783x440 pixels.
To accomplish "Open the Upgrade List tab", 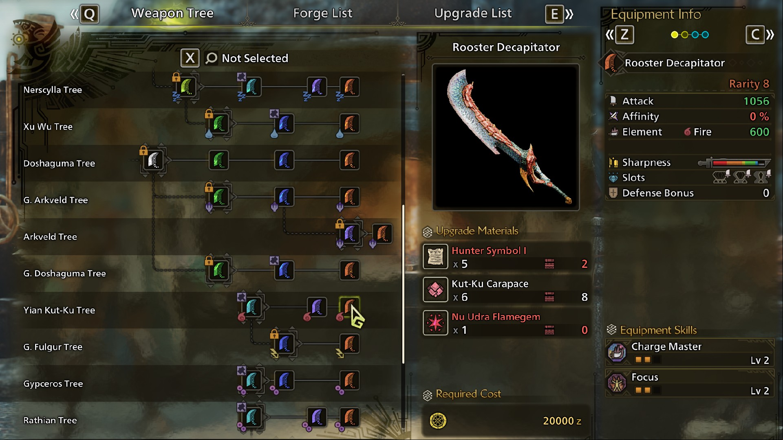I will coord(473,13).
